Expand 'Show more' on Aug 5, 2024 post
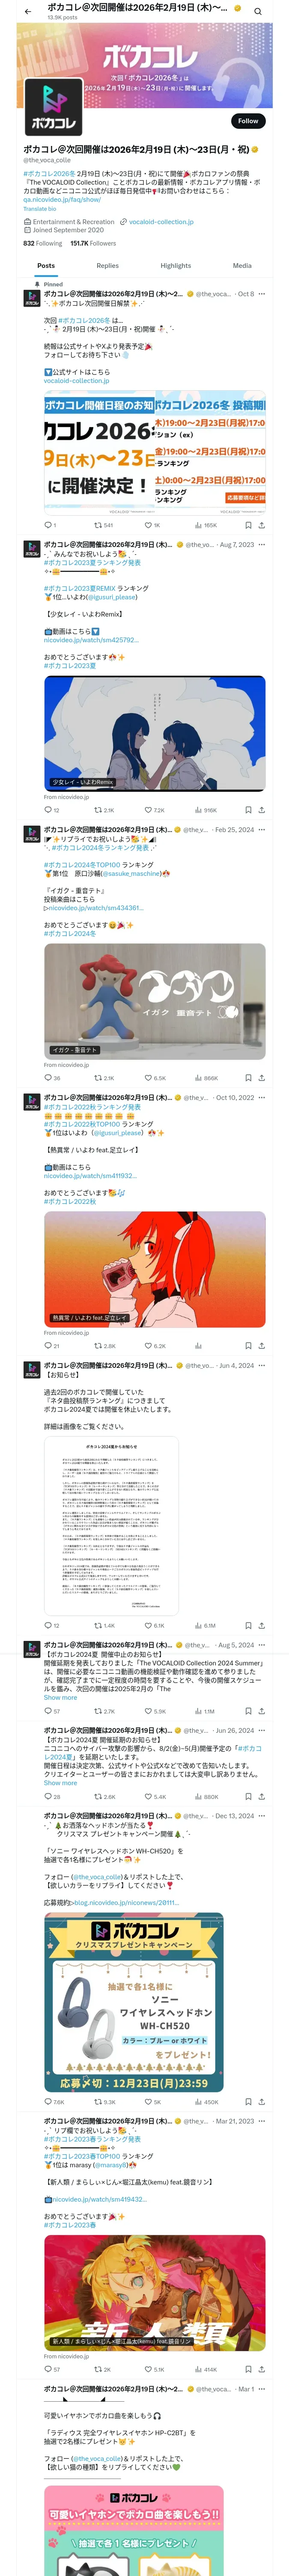 pyautogui.click(x=60, y=1697)
